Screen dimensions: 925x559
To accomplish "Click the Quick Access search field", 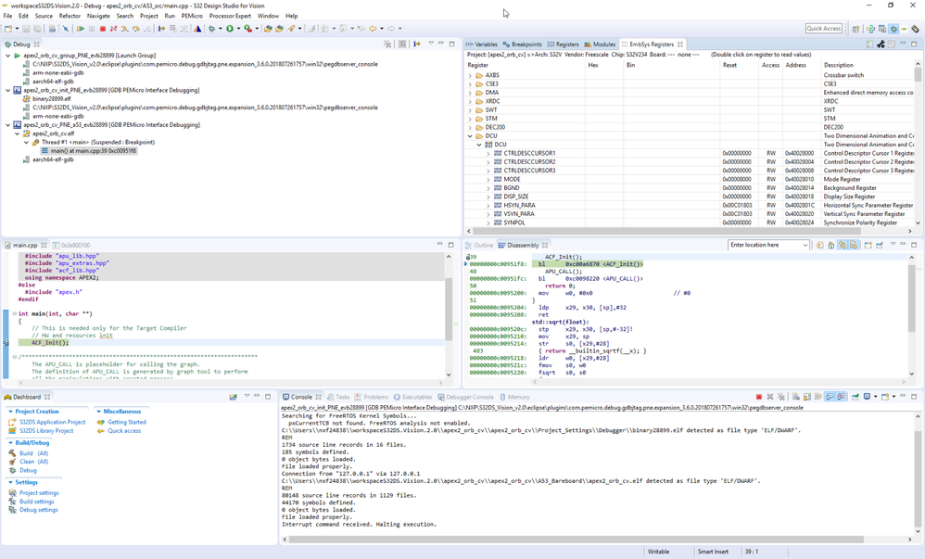I will [x=823, y=29].
